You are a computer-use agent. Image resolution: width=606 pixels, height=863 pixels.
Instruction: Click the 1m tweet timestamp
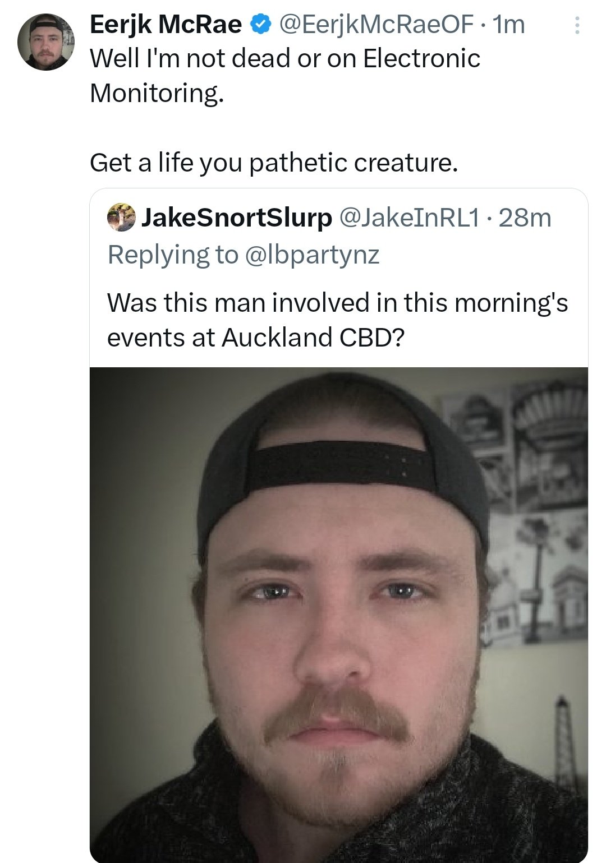point(508,24)
